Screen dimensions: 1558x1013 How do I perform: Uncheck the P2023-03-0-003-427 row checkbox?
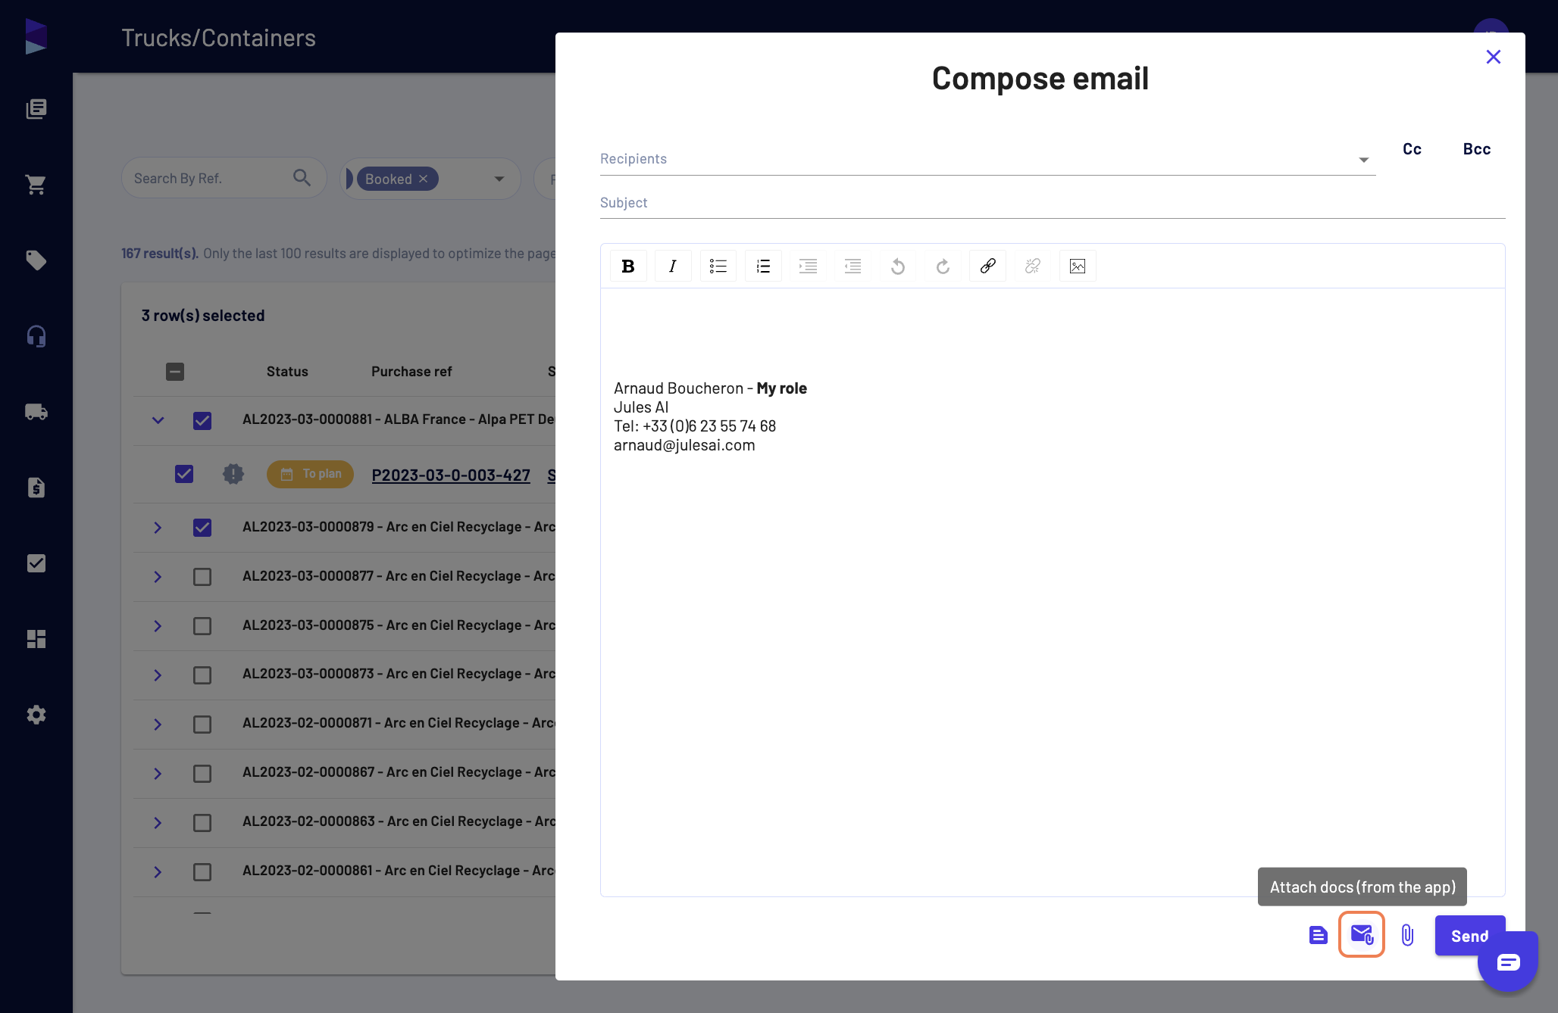click(x=184, y=474)
